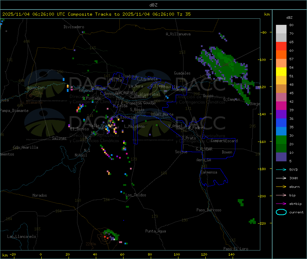This screenshot has height=259, width=307.
Task: Click the 'A_Villanueva' place label
Action: click(178, 34)
